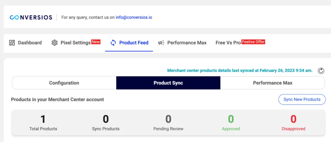Viewport: 331px width, 142px height.
Task: Switch to the Performance Max sub-tab
Action: (x=272, y=83)
